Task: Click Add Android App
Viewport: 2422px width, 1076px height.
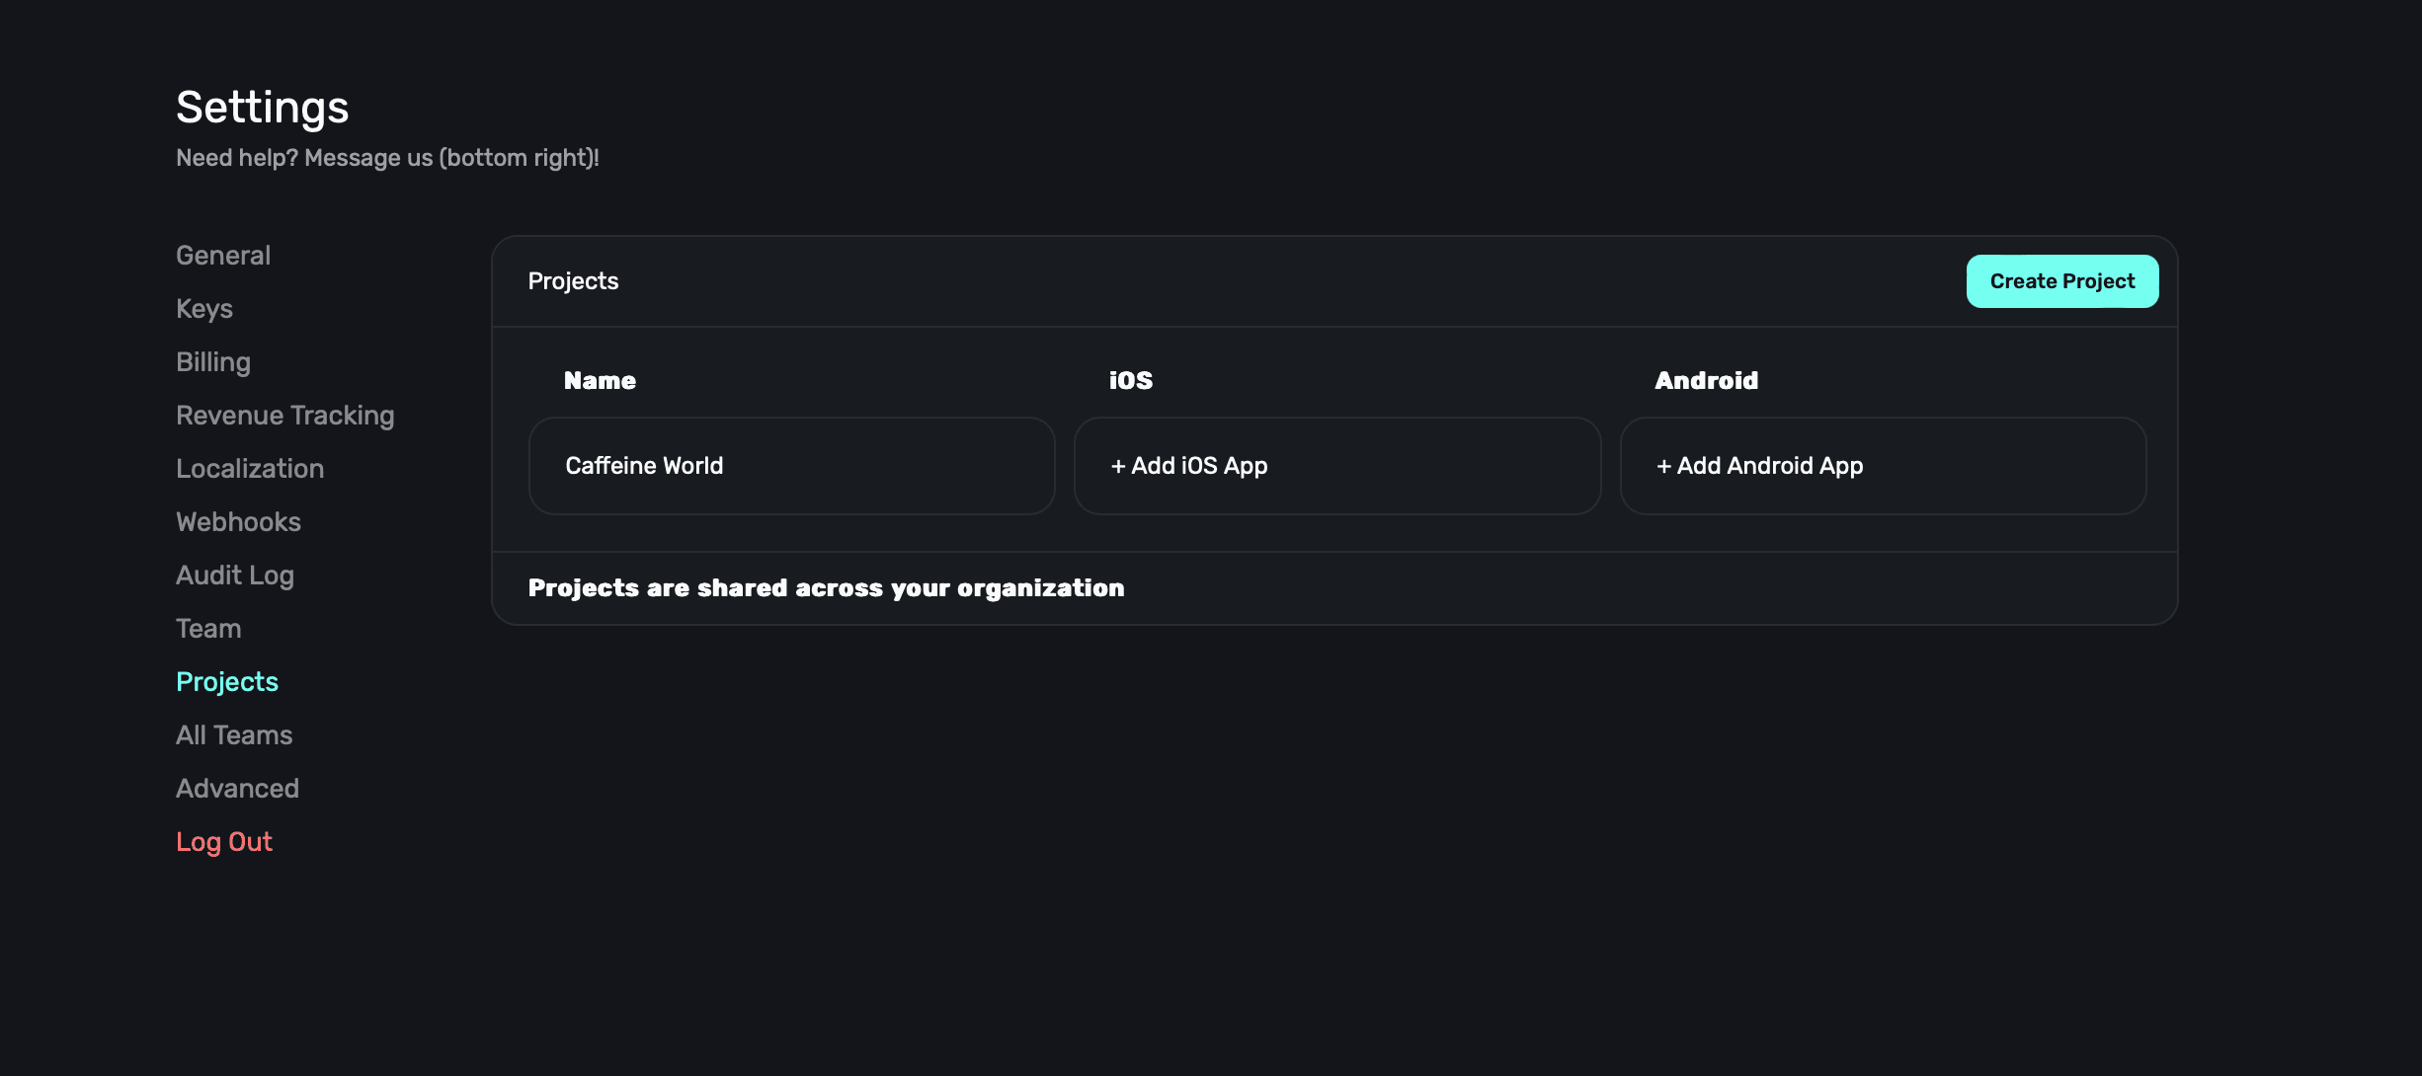Action: coord(1760,466)
